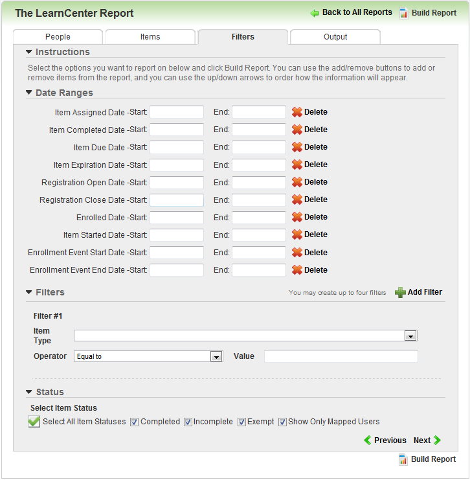Click the Item Assigned Date End field
Image resolution: width=470 pixels, height=480 pixels.
click(x=259, y=112)
